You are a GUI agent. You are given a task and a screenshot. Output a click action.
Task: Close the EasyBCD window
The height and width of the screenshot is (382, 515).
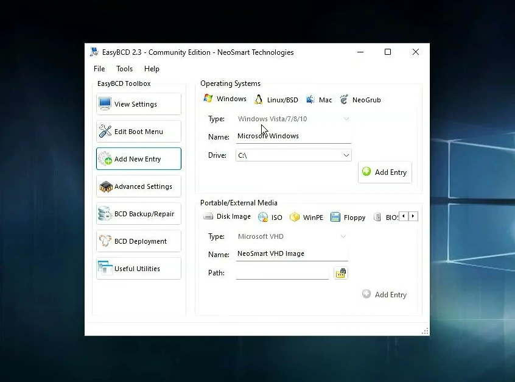coord(416,52)
